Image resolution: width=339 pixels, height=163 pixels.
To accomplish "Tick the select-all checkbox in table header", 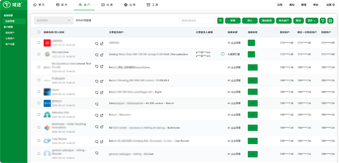I will coord(39,32).
